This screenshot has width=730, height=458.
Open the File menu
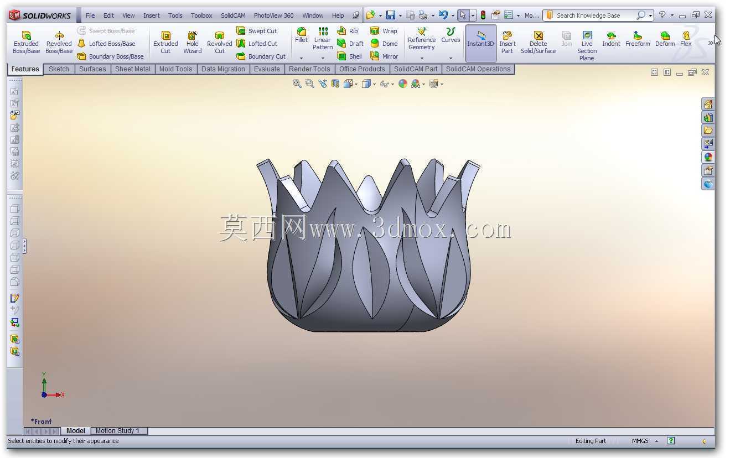tap(90, 15)
